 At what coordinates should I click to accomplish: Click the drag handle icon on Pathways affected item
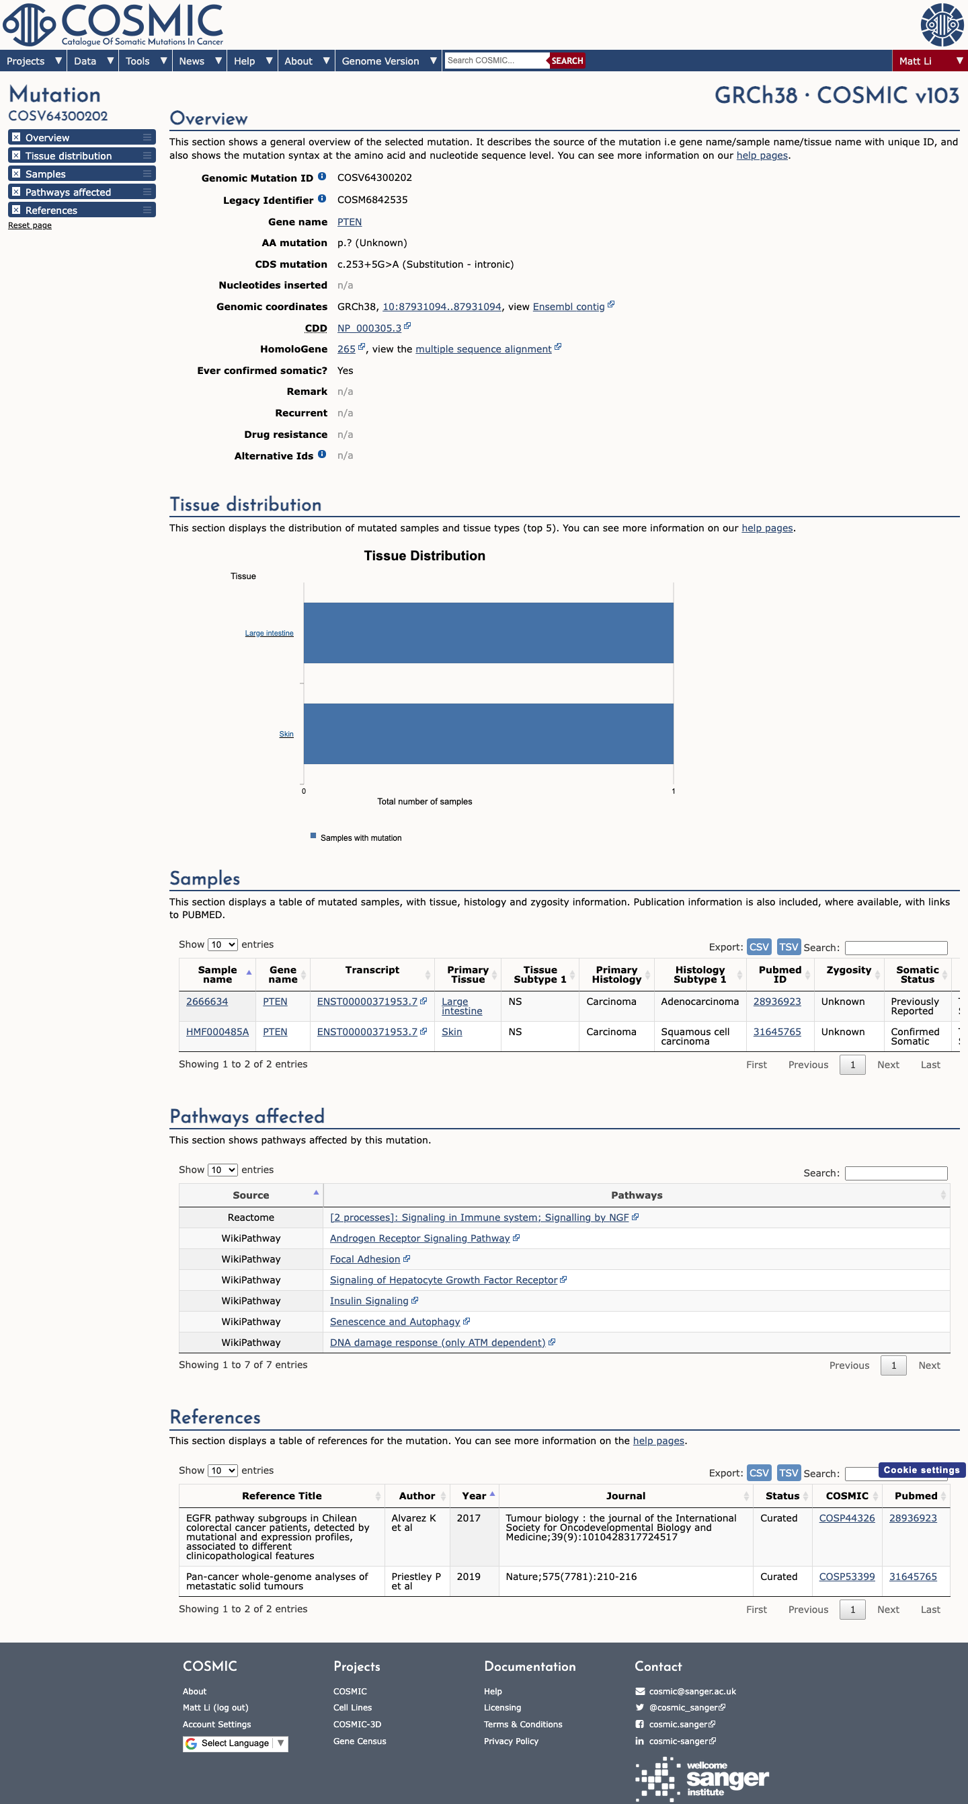pos(147,192)
